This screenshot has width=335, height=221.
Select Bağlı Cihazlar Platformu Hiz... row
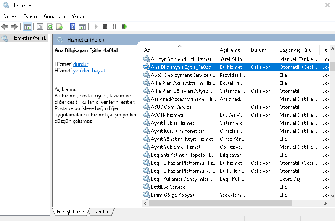(236, 163)
